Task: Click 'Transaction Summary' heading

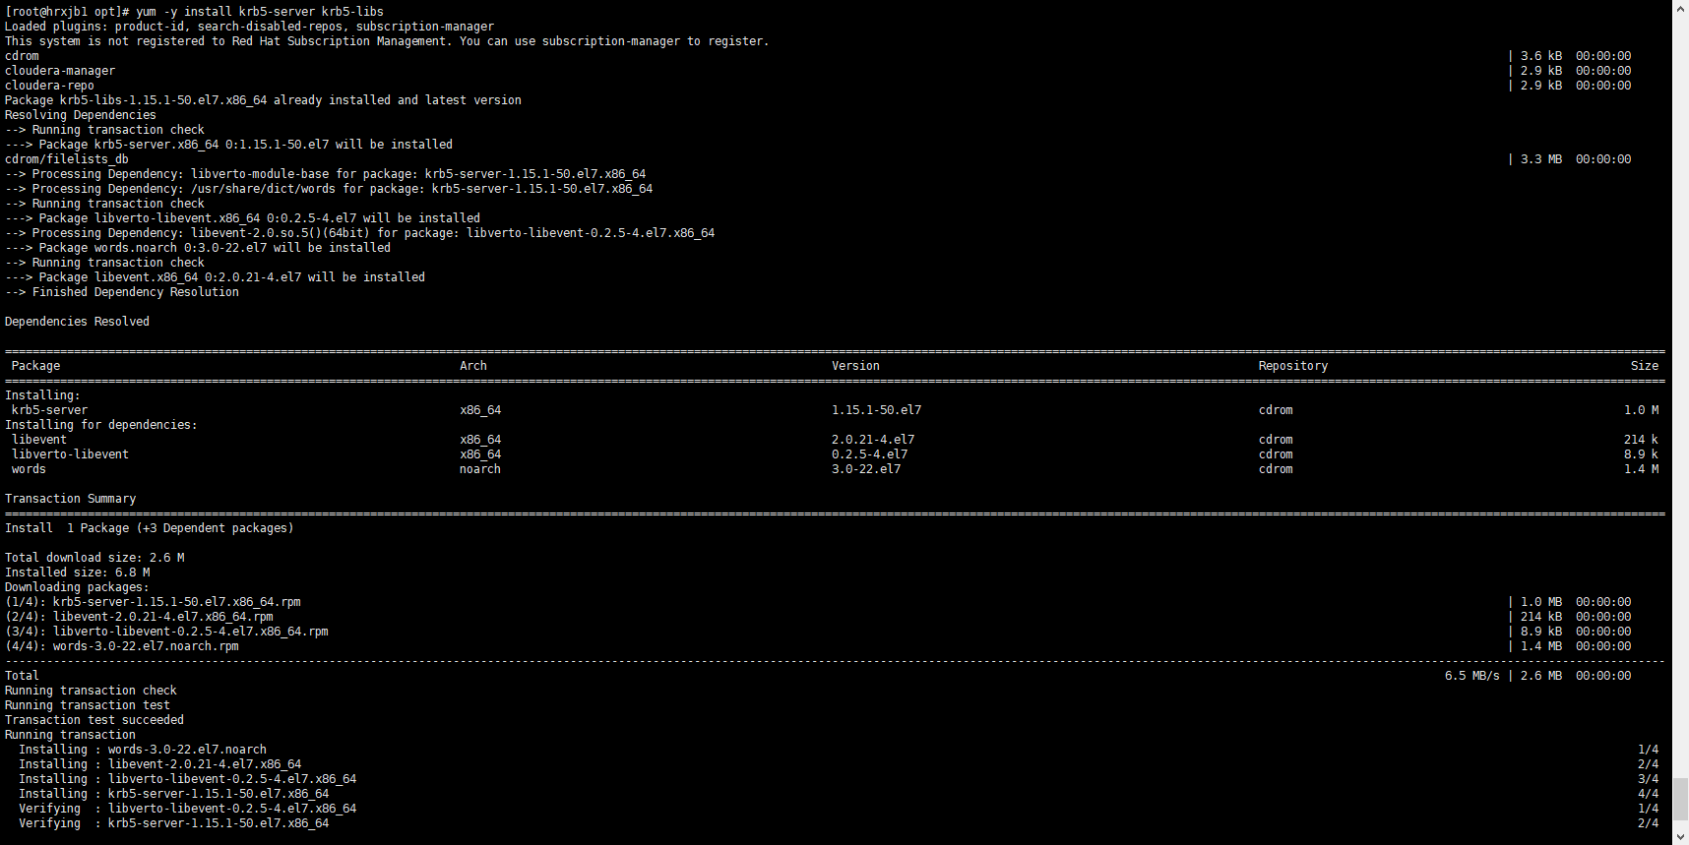Action: click(71, 499)
